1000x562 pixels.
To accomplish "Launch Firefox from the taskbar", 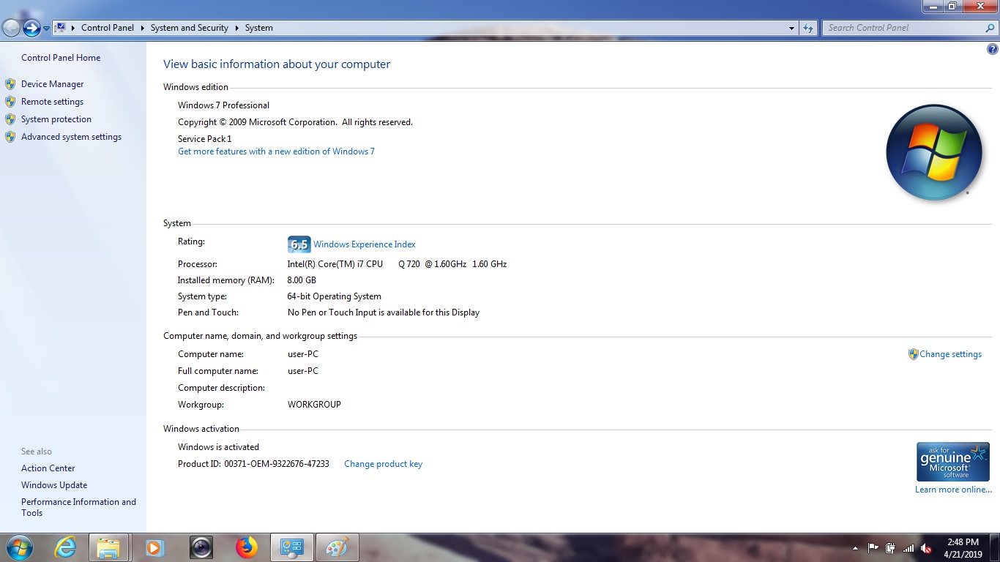I will (x=247, y=547).
